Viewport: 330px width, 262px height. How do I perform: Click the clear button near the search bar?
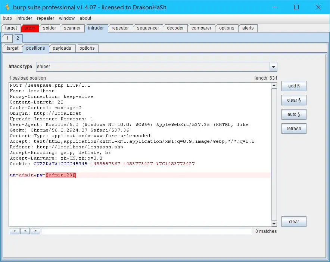pyautogui.click(x=294, y=222)
